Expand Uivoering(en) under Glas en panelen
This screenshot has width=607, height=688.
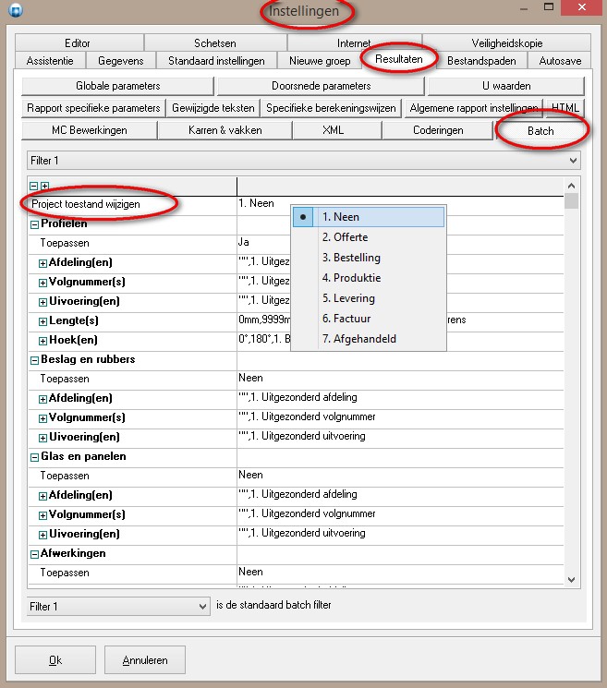(x=42, y=535)
